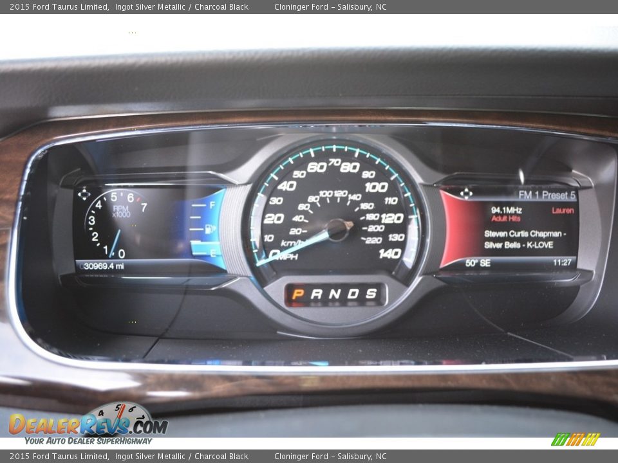Select the D gear indicator
The image size is (618, 463).
pos(352,294)
